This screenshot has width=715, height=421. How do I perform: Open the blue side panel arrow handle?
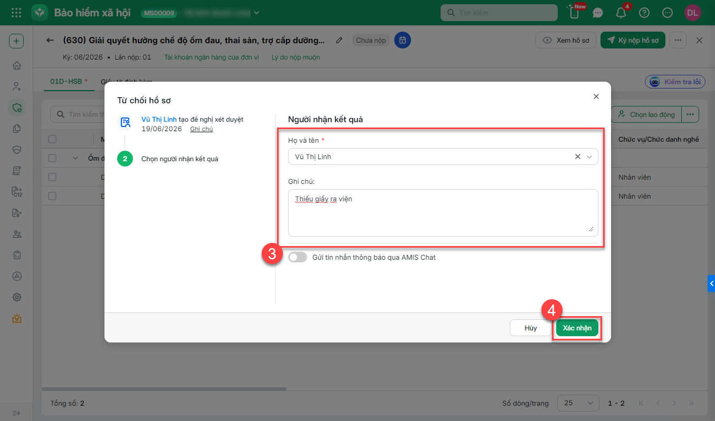tap(711, 283)
